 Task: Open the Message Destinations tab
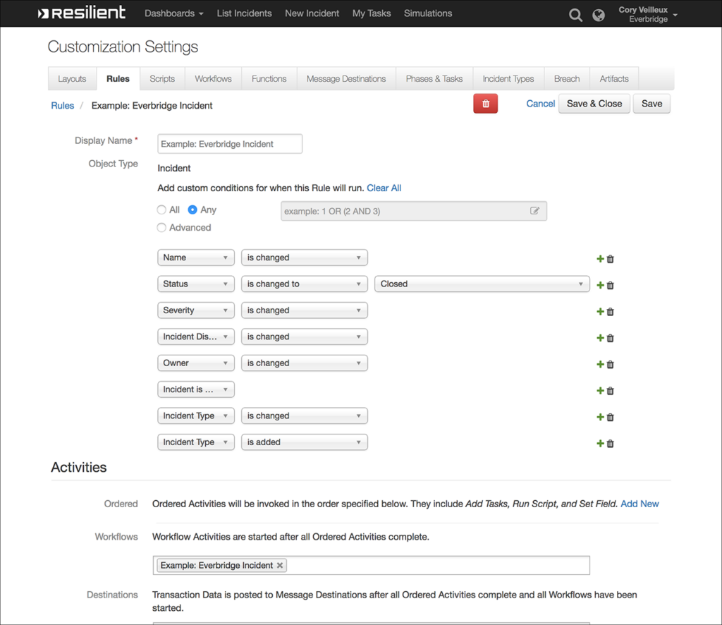click(x=346, y=79)
